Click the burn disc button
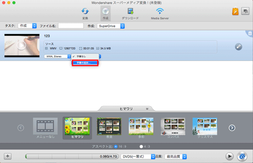The height and width of the screenshot is (163, 253). pyautogui.click(x=242, y=156)
